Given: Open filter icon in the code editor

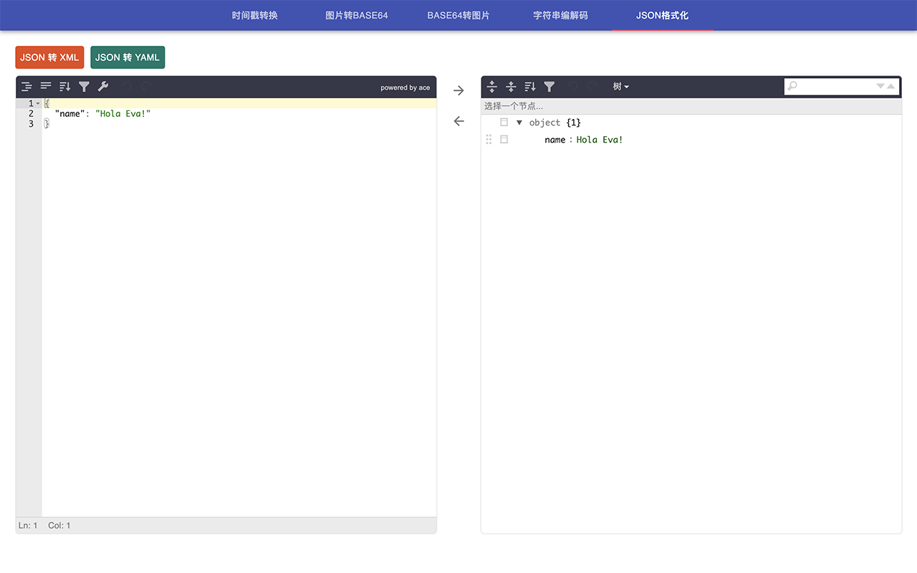Looking at the screenshot, I should (x=85, y=87).
